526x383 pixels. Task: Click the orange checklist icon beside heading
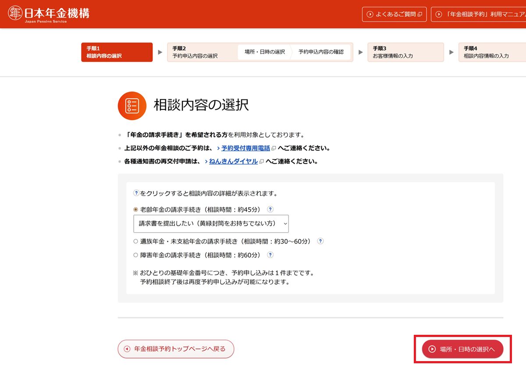coord(132,106)
